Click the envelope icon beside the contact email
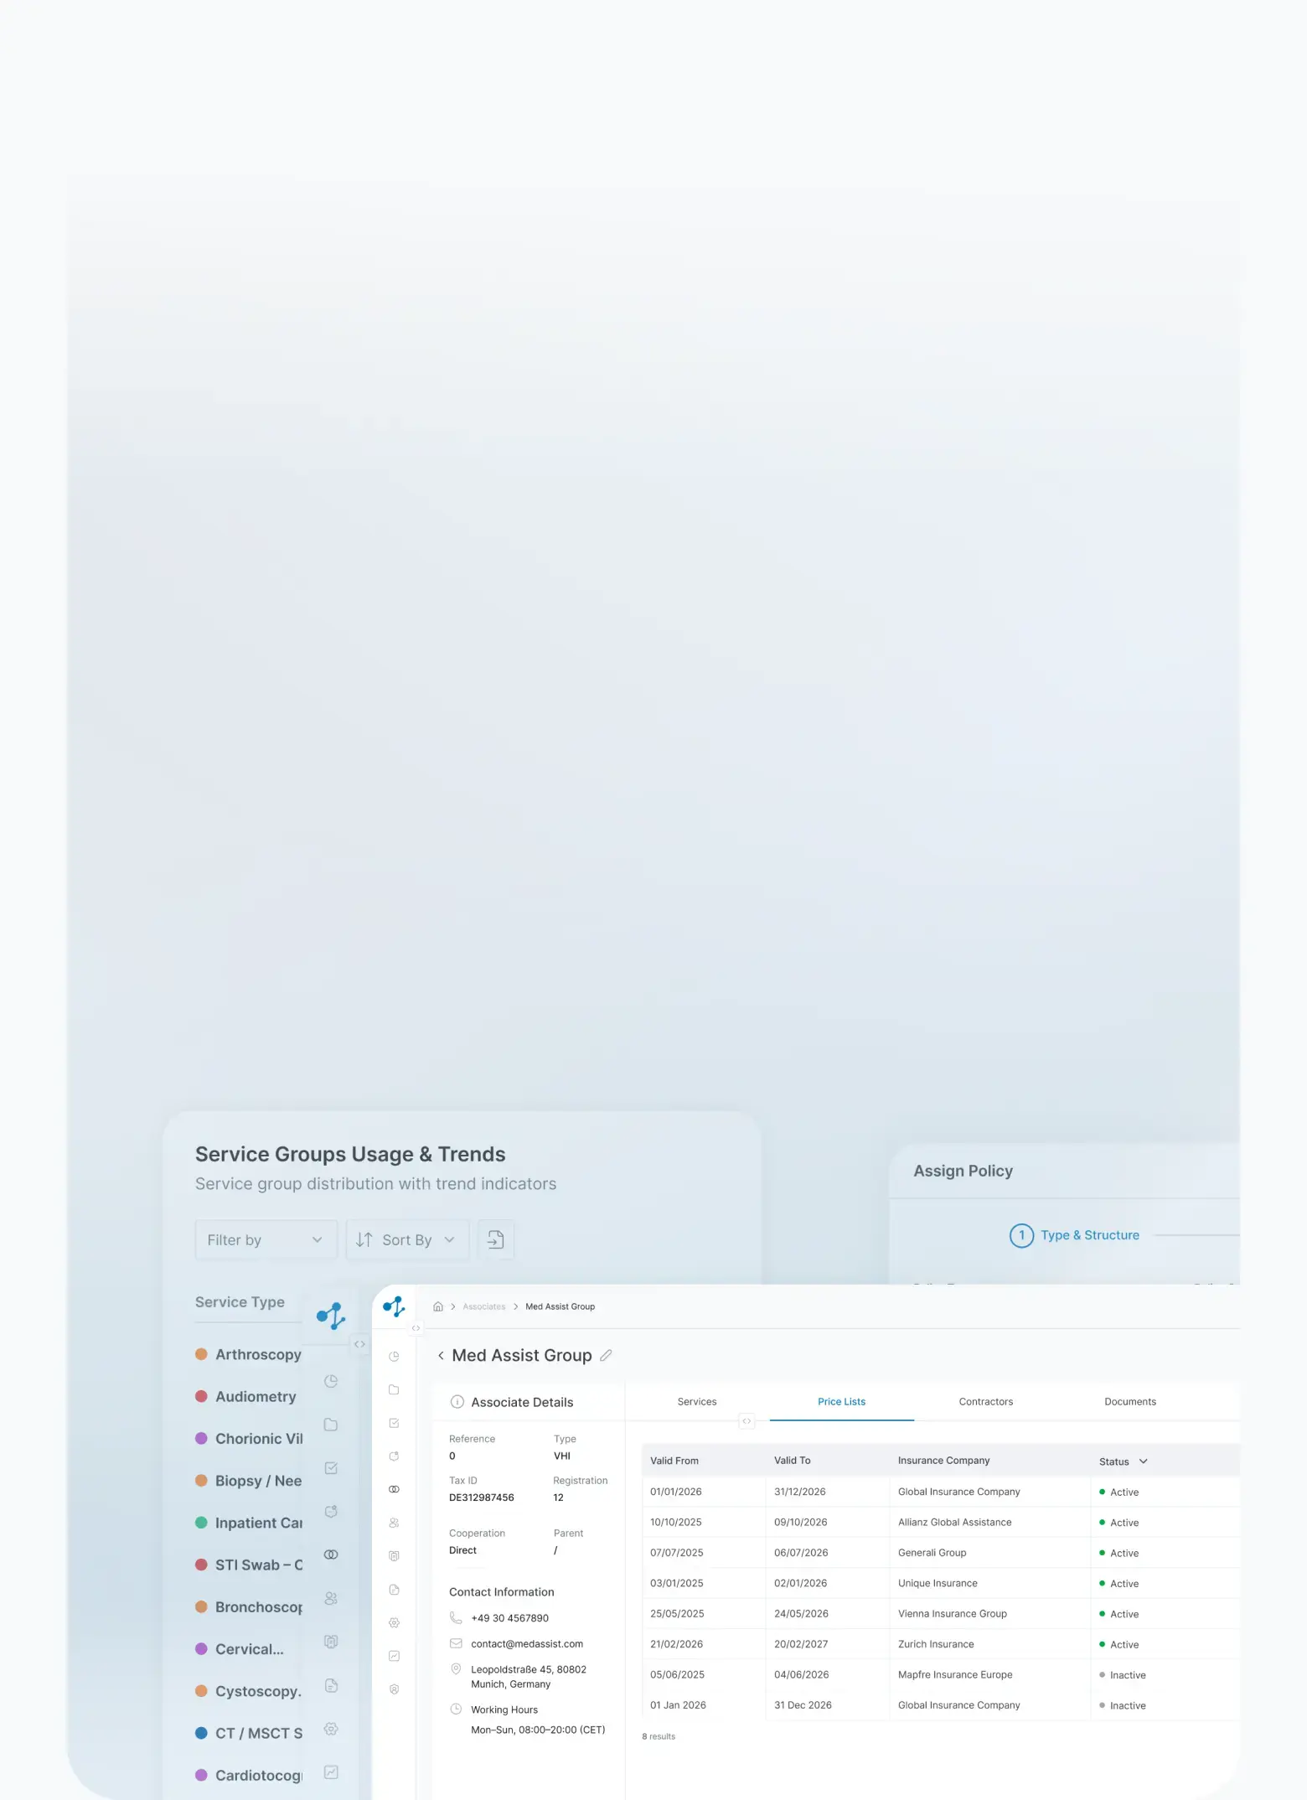This screenshot has width=1307, height=1800. [456, 1643]
